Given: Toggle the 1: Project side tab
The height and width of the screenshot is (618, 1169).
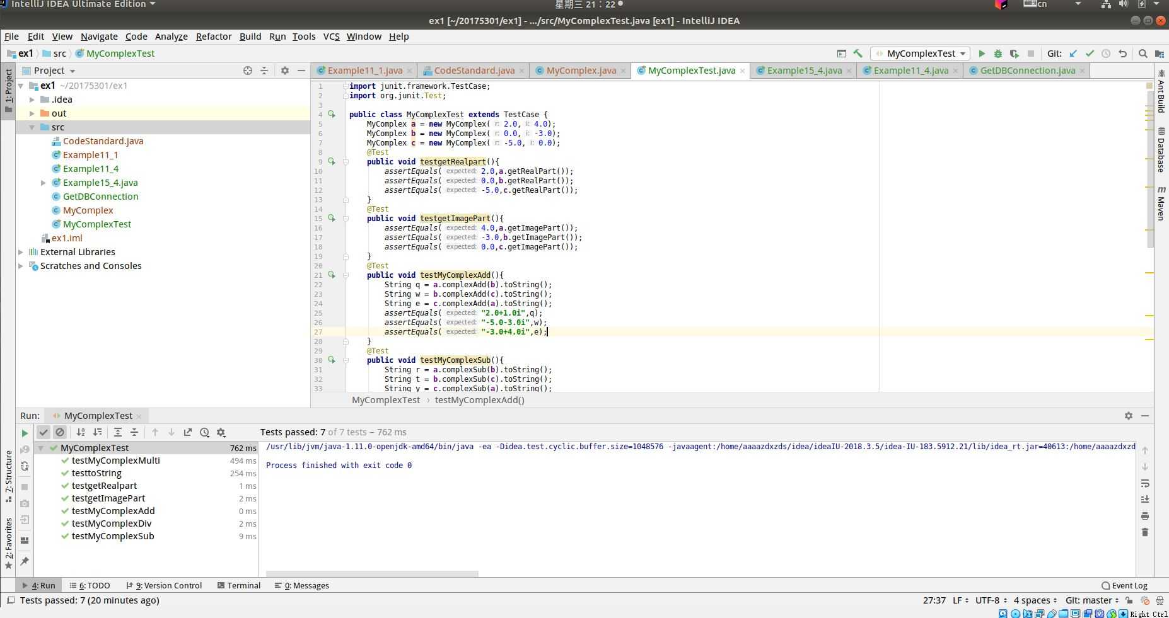Looking at the screenshot, I should pos(8,90).
